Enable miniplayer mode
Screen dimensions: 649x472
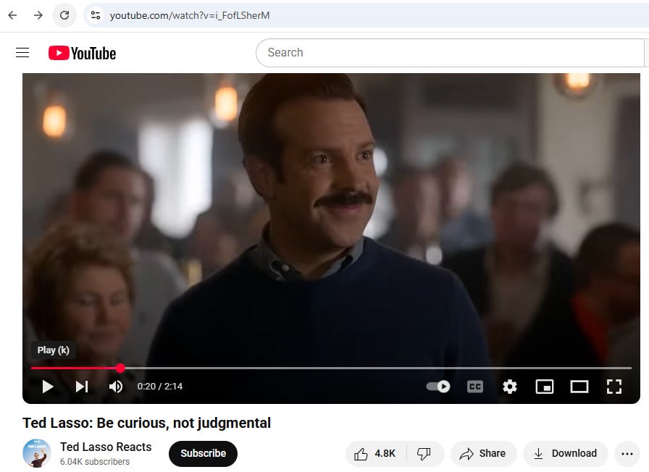click(x=544, y=387)
